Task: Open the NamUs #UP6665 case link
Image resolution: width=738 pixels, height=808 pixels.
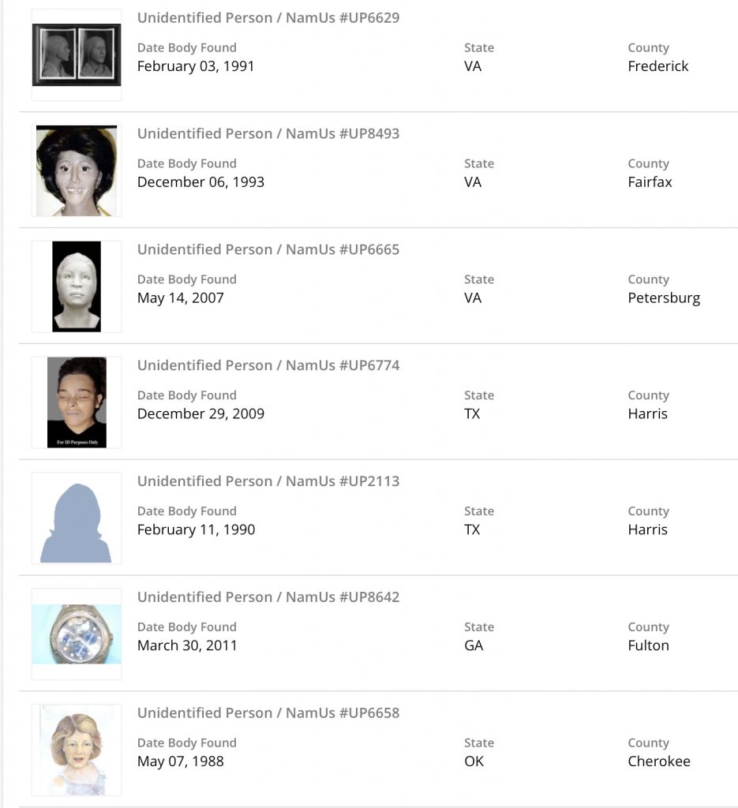Action: [268, 249]
